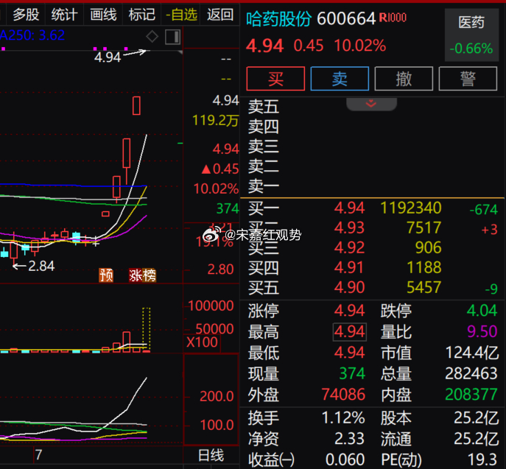The width and height of the screenshot is (506, 469).
Task: Click the 内盘 value 208377
Action: [x=471, y=395]
